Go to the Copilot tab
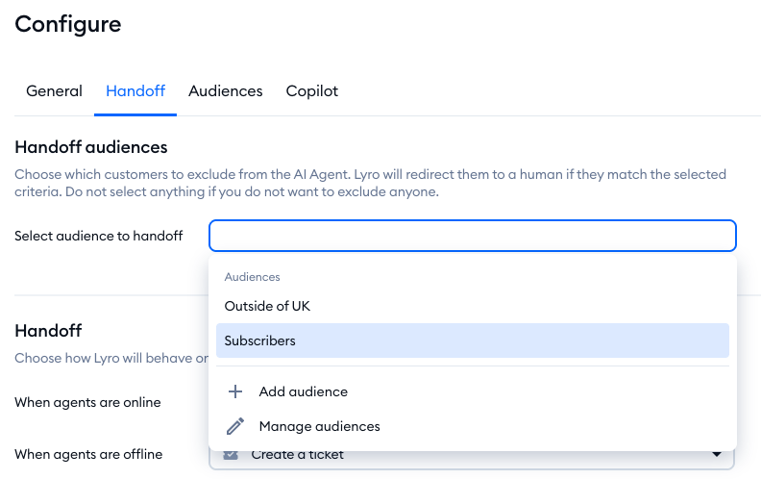This screenshot has height=479, width=761. tap(311, 91)
